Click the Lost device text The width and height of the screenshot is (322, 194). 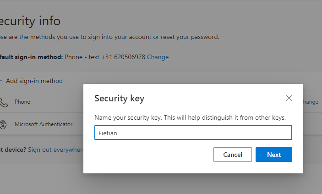13,150
